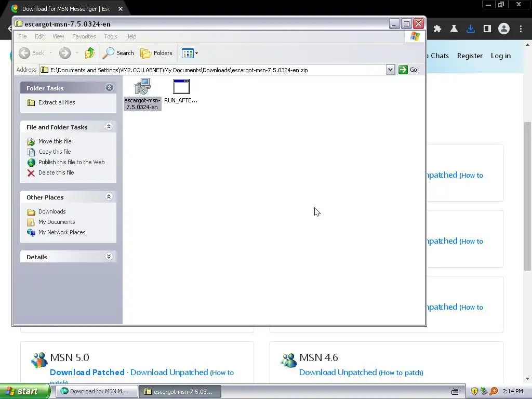Click the Register link on the webpage
Image resolution: width=532 pixels, height=399 pixels.
pyautogui.click(x=470, y=56)
